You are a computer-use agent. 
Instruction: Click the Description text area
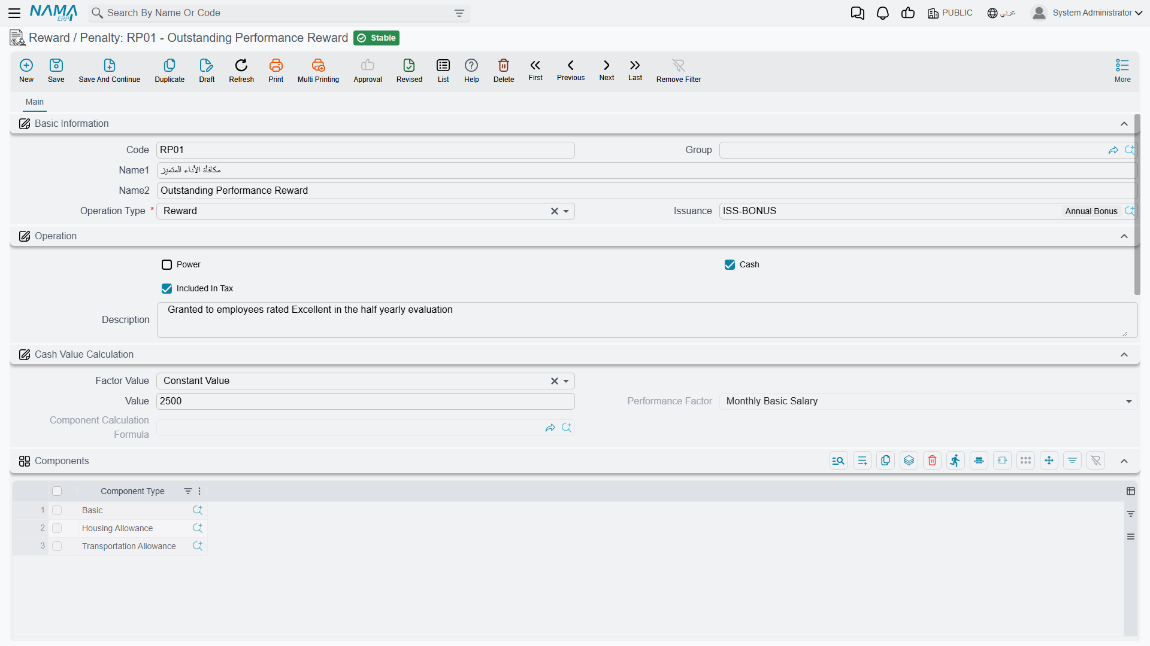pos(647,320)
